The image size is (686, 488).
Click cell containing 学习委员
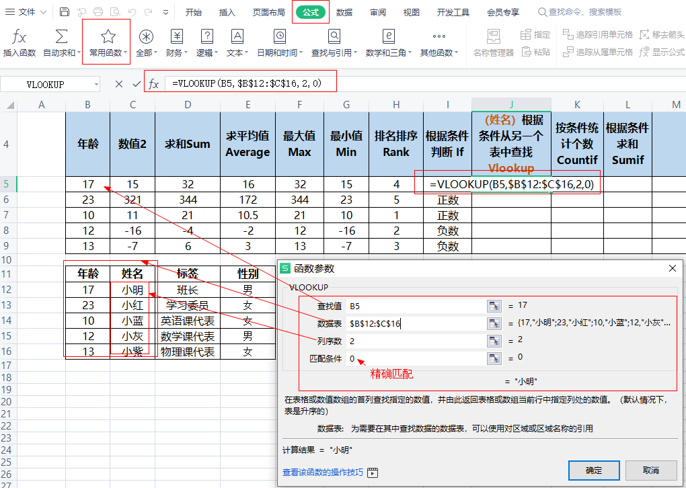187,305
